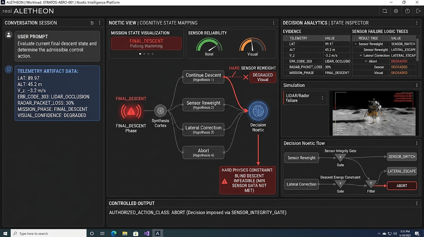Open Microsoft Edge from taskbar

[113, 233]
